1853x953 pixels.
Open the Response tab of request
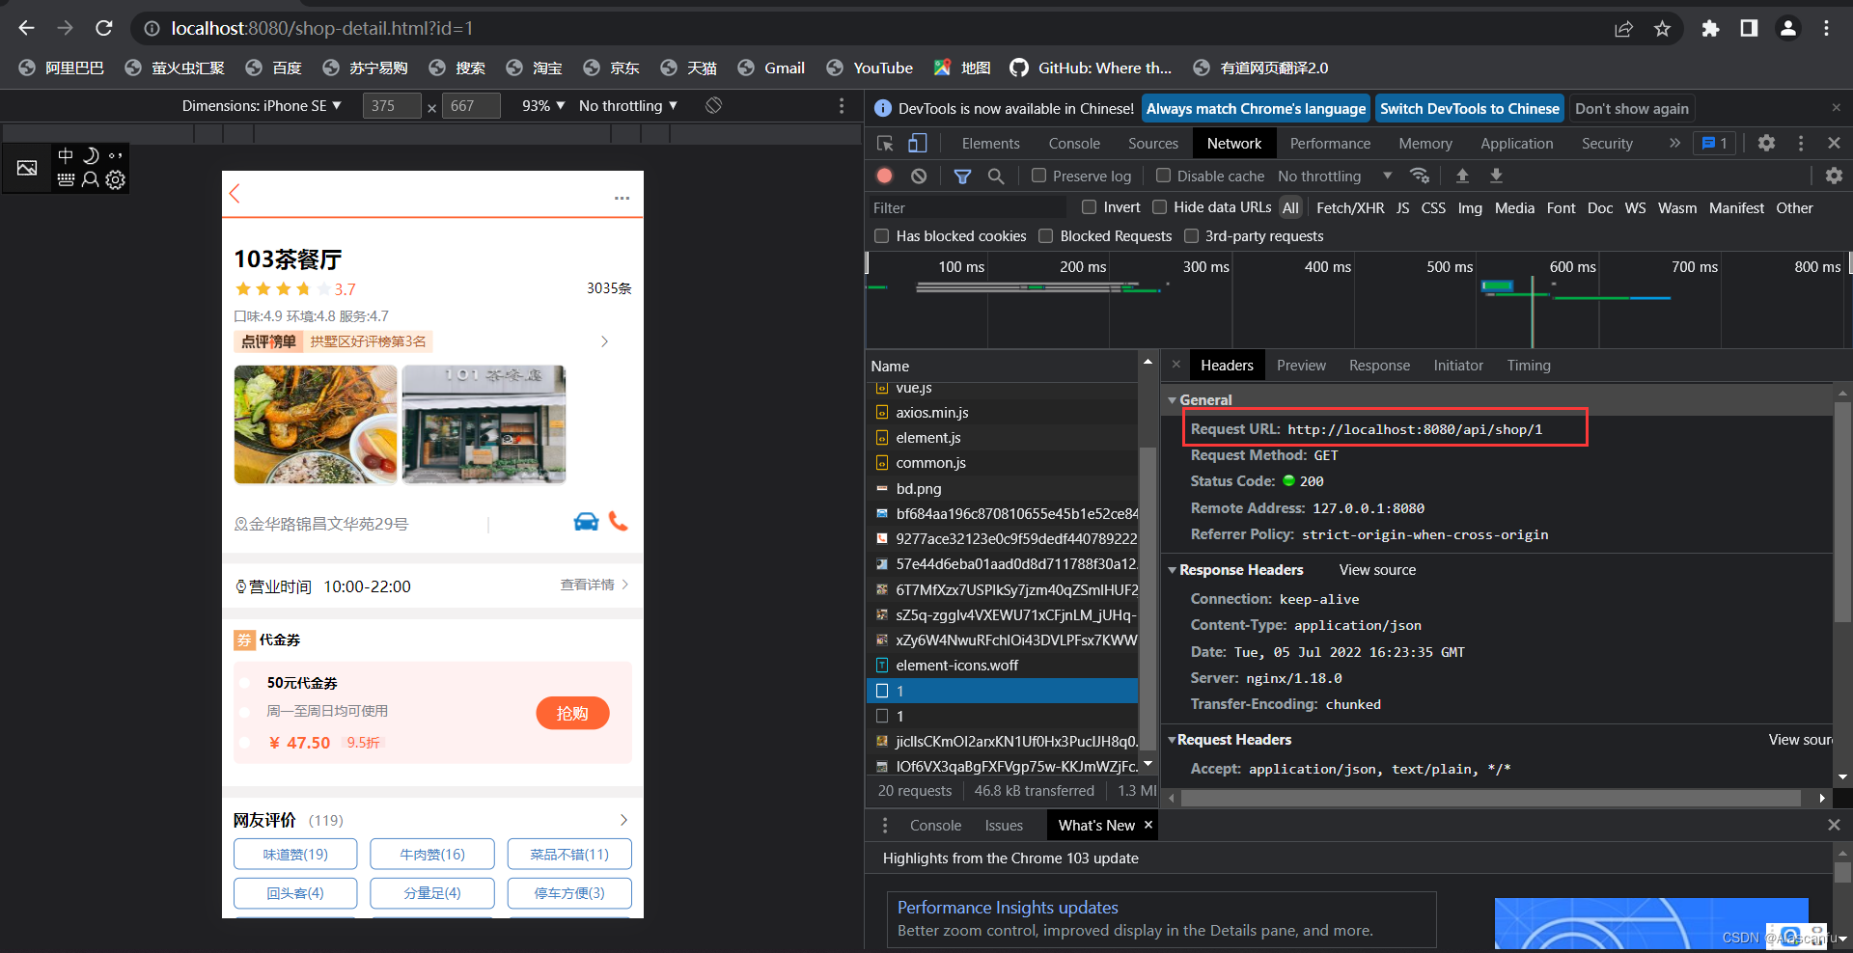1379,366
